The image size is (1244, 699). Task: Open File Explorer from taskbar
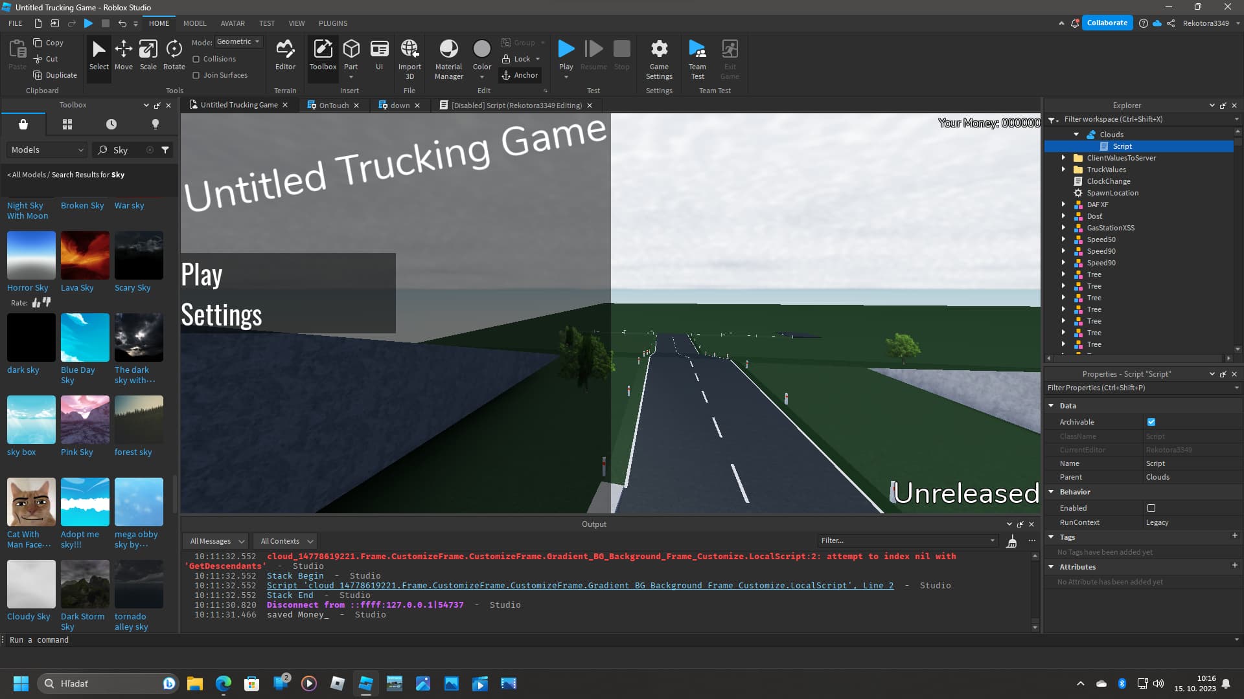[195, 683]
